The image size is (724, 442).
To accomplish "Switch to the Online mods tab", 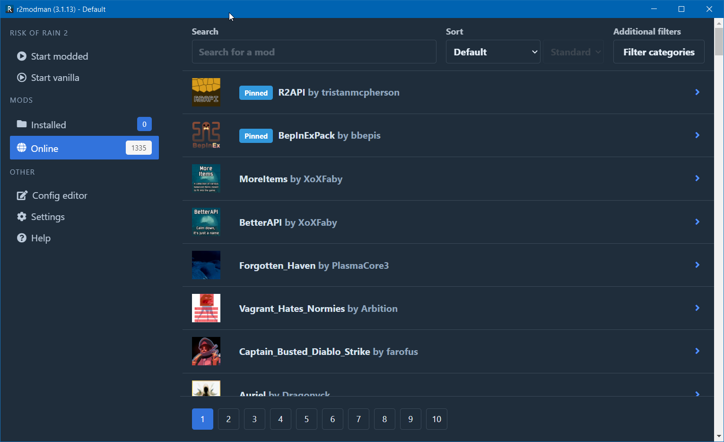I will coord(84,148).
